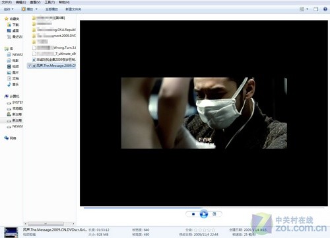Open recent places item in favorites
The height and width of the screenshot is (238, 330).
15,36
